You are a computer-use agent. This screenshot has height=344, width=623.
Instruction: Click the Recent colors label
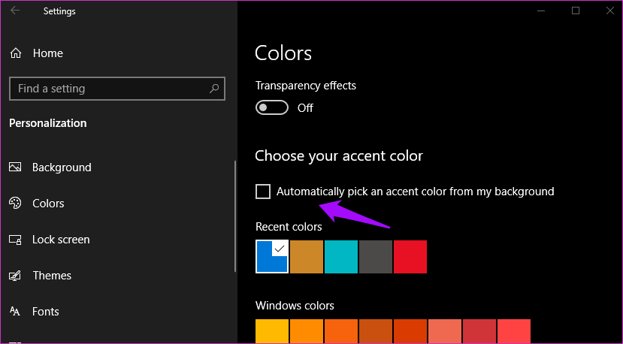point(289,227)
